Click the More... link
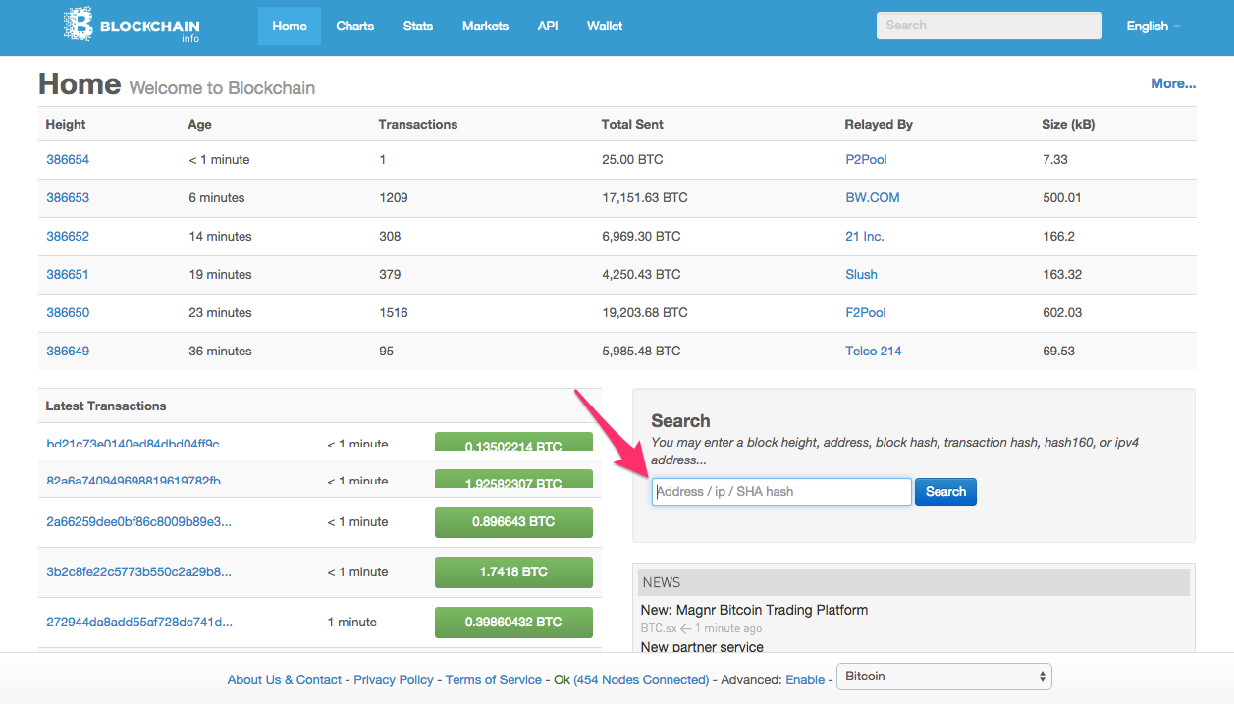The height and width of the screenshot is (704, 1234). click(x=1172, y=84)
